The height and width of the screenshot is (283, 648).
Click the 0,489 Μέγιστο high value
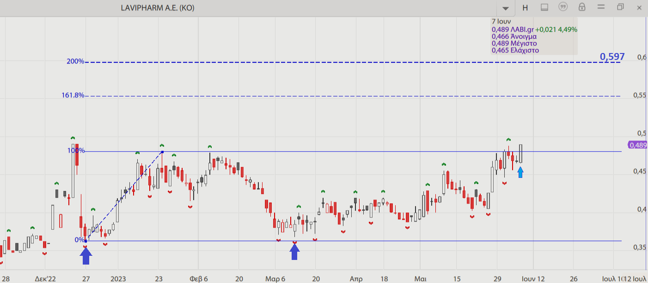click(514, 43)
